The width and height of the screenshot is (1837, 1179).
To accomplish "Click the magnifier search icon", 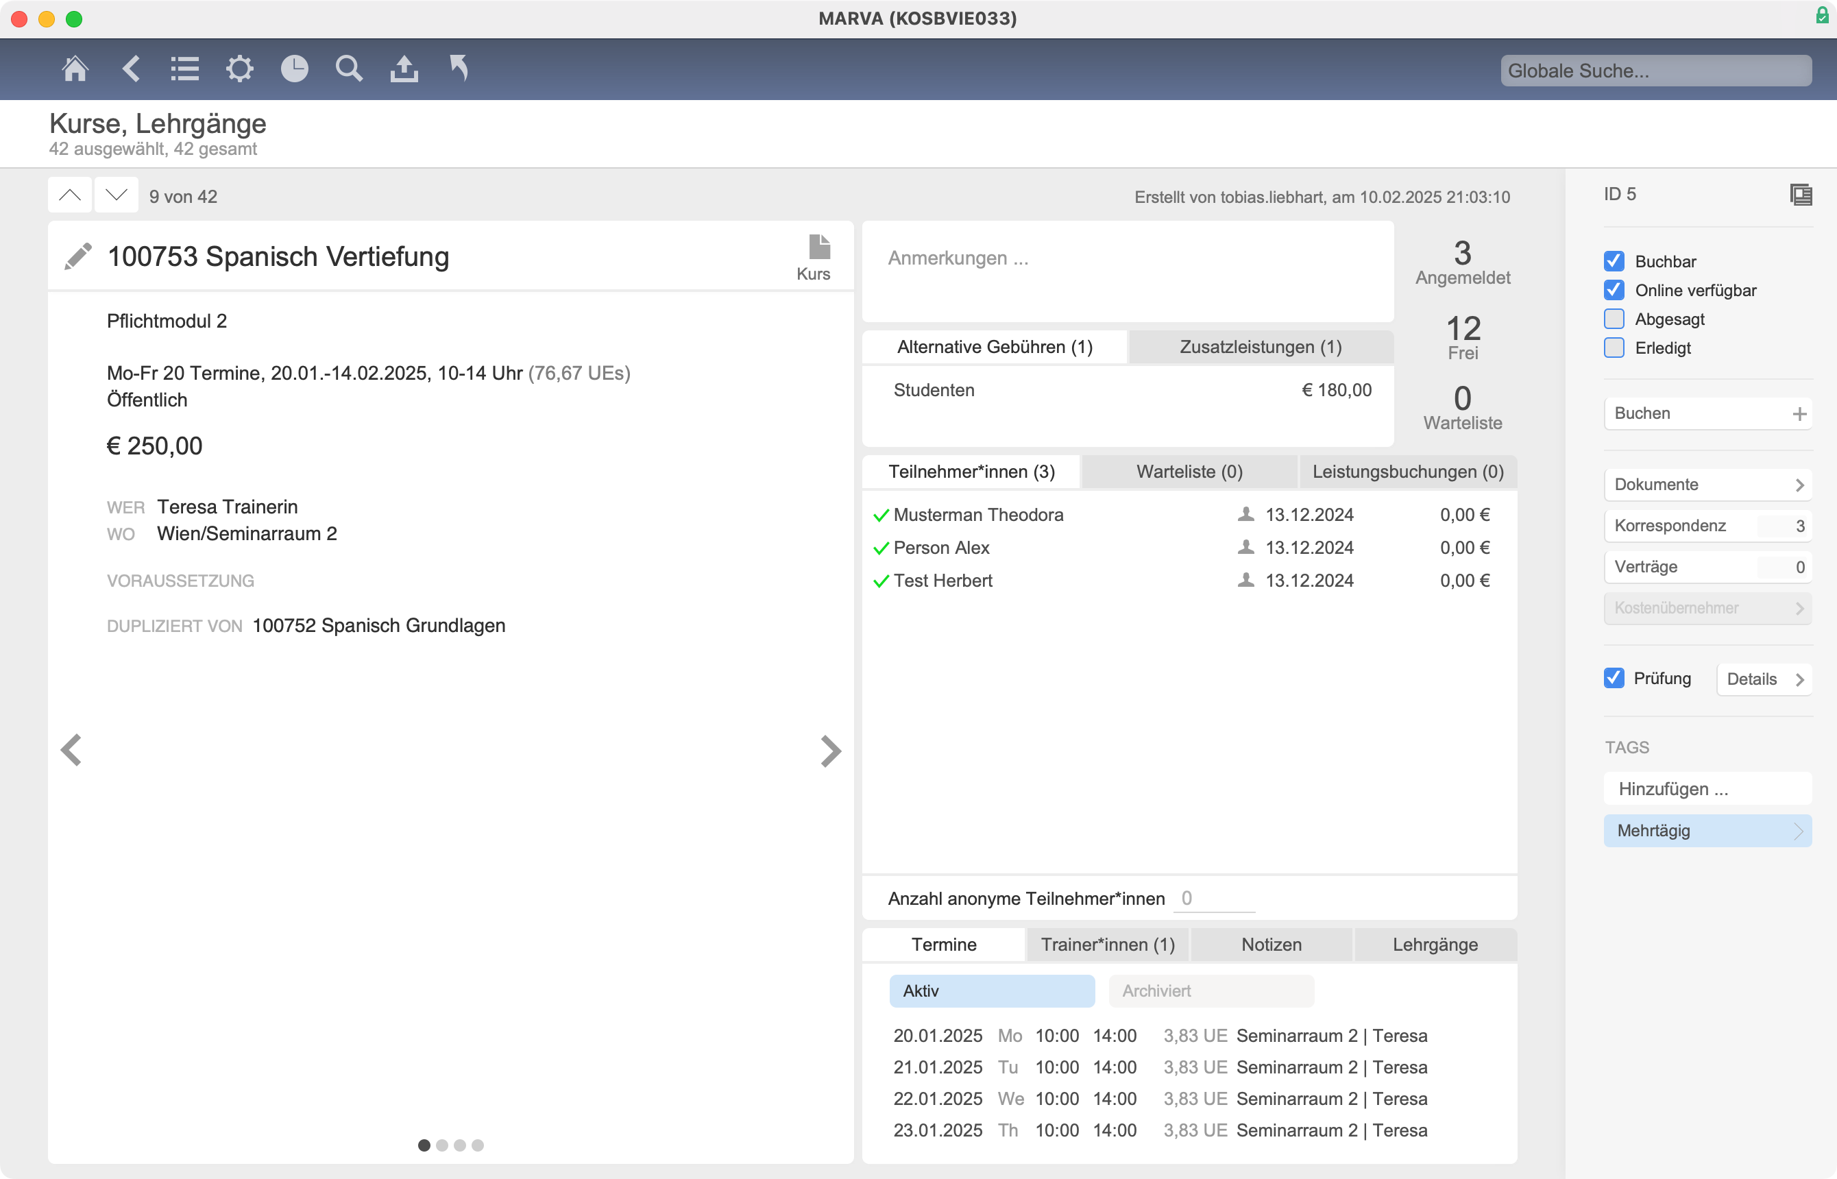I will tap(349, 69).
